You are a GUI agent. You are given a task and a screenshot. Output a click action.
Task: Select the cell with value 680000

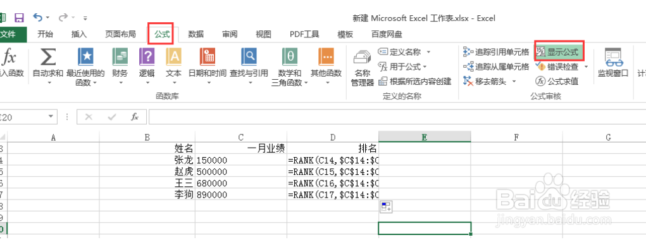point(241,183)
